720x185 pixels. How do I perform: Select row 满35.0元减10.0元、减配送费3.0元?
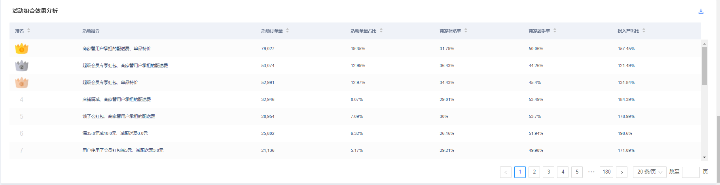pyautogui.click(x=355, y=133)
